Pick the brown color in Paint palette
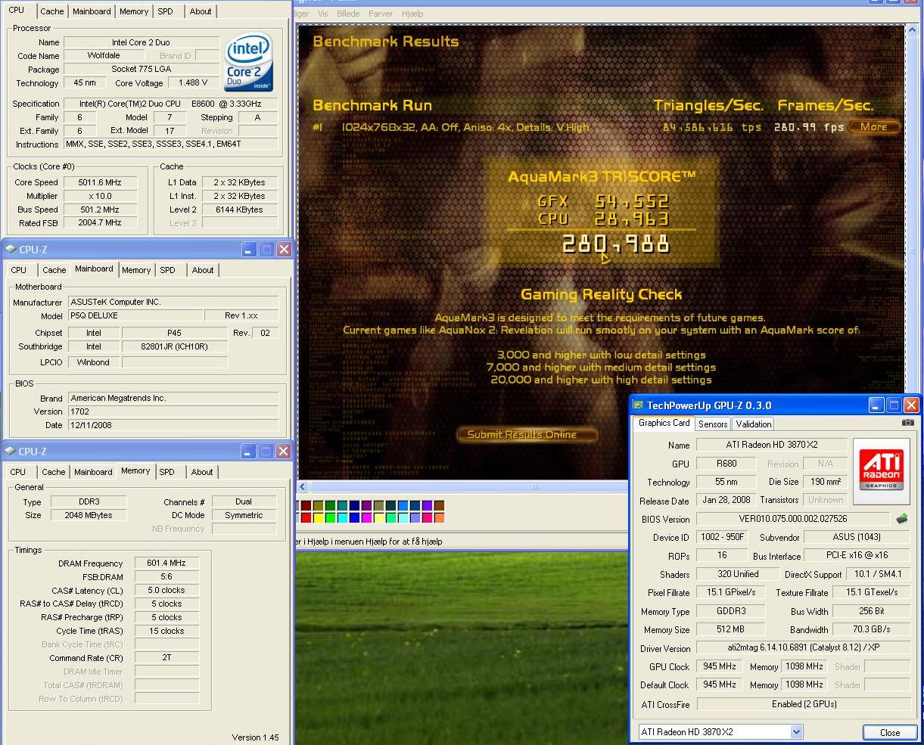Screen dimensions: 924x745 pyautogui.click(x=439, y=505)
